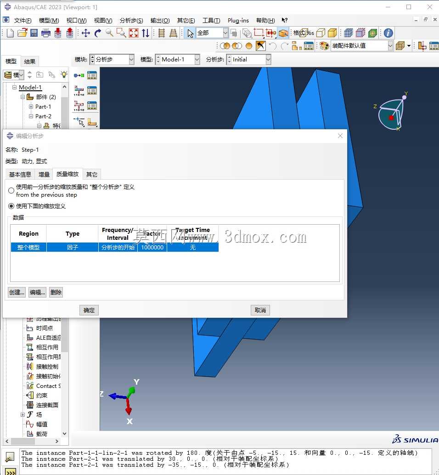This screenshot has height=475, width=439.
Task: Enable shaded render style cube
Action: click(x=332, y=33)
